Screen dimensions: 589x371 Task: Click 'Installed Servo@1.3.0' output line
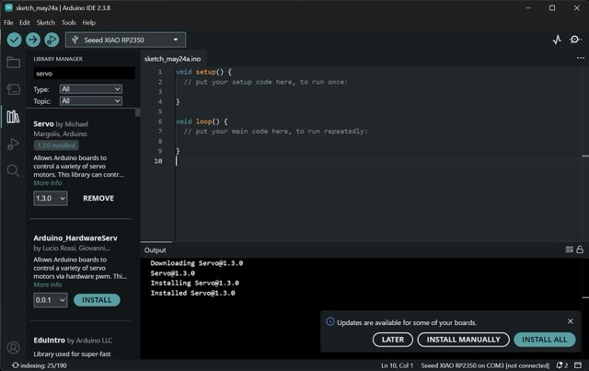coord(192,293)
